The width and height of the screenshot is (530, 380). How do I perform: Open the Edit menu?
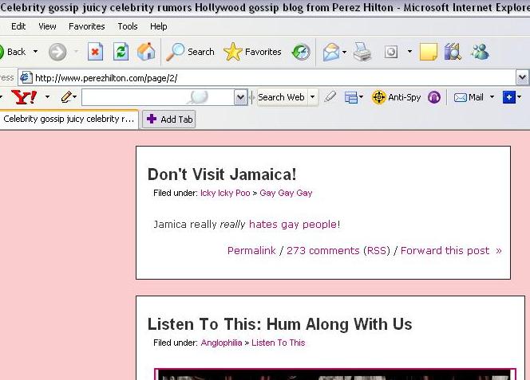pos(18,26)
